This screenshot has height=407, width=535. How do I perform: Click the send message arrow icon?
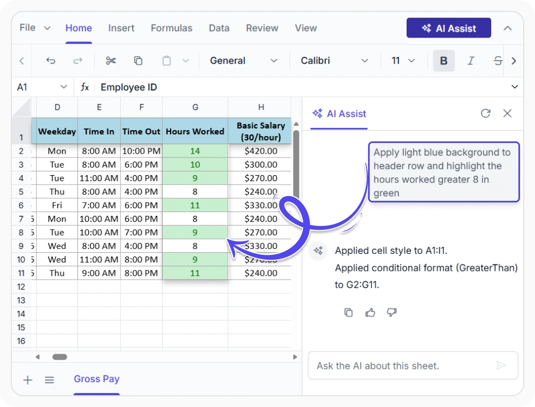pos(501,366)
